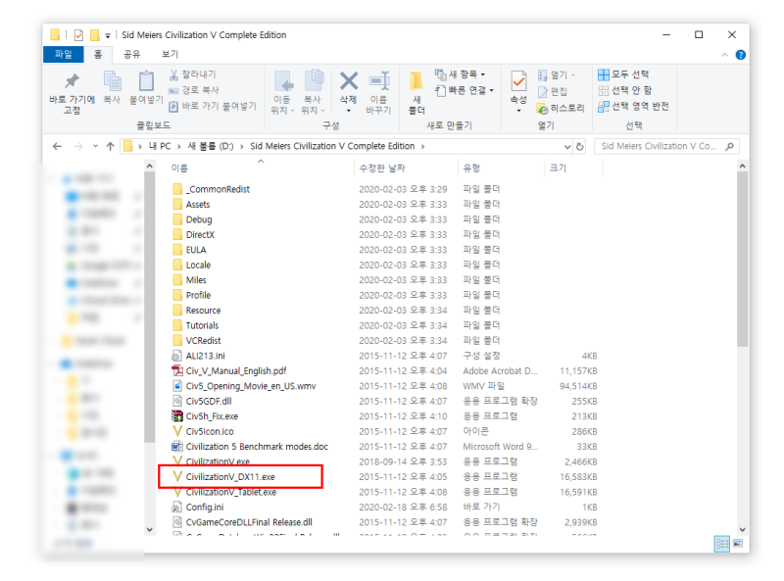
Task: Click the Copy (복사) ribbon icon
Action: pyautogui.click(x=112, y=80)
